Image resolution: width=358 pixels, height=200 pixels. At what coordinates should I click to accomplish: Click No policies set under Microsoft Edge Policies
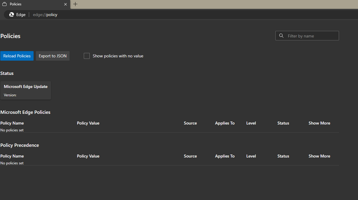click(x=12, y=130)
